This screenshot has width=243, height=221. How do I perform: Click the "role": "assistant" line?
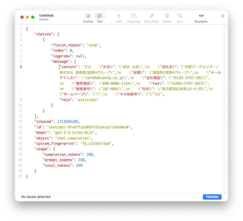tap(79, 100)
